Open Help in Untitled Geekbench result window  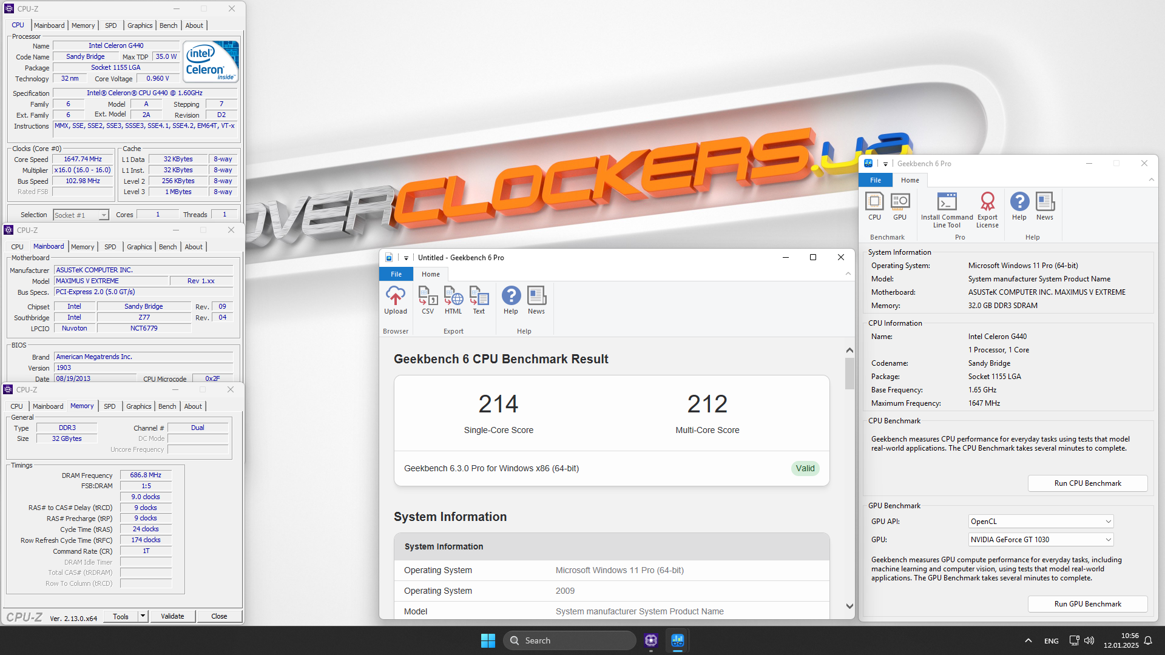511,300
